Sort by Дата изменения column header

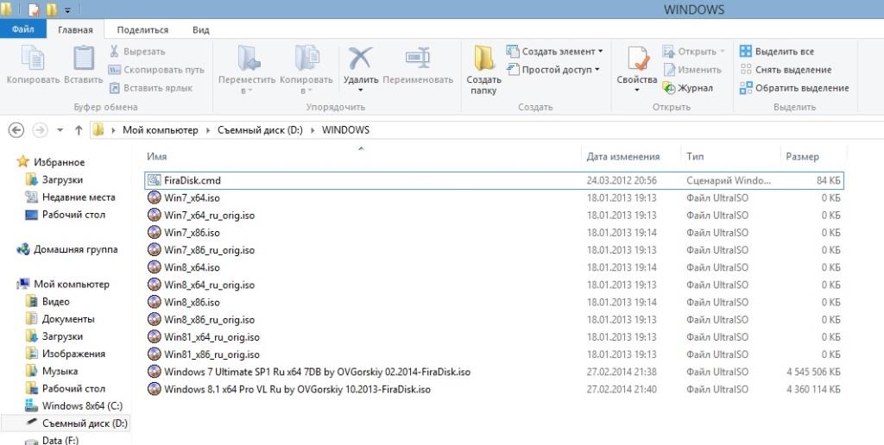623,157
